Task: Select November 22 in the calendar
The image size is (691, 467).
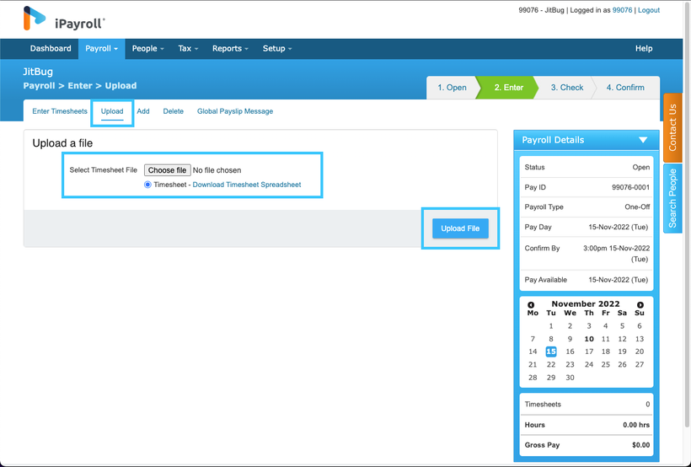Action: (x=551, y=364)
